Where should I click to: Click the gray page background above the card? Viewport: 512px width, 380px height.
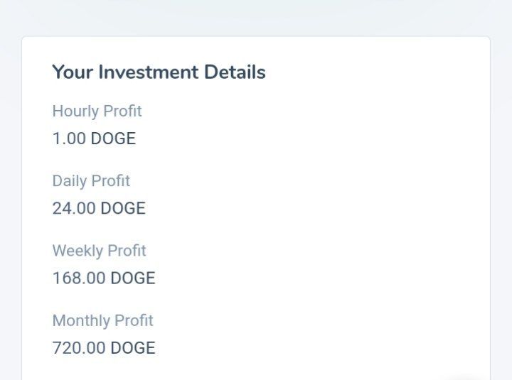click(x=256, y=17)
